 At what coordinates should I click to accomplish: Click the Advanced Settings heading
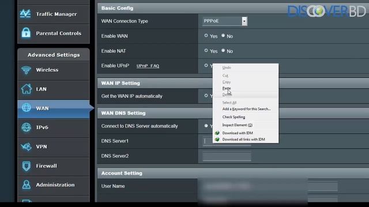coord(54,55)
